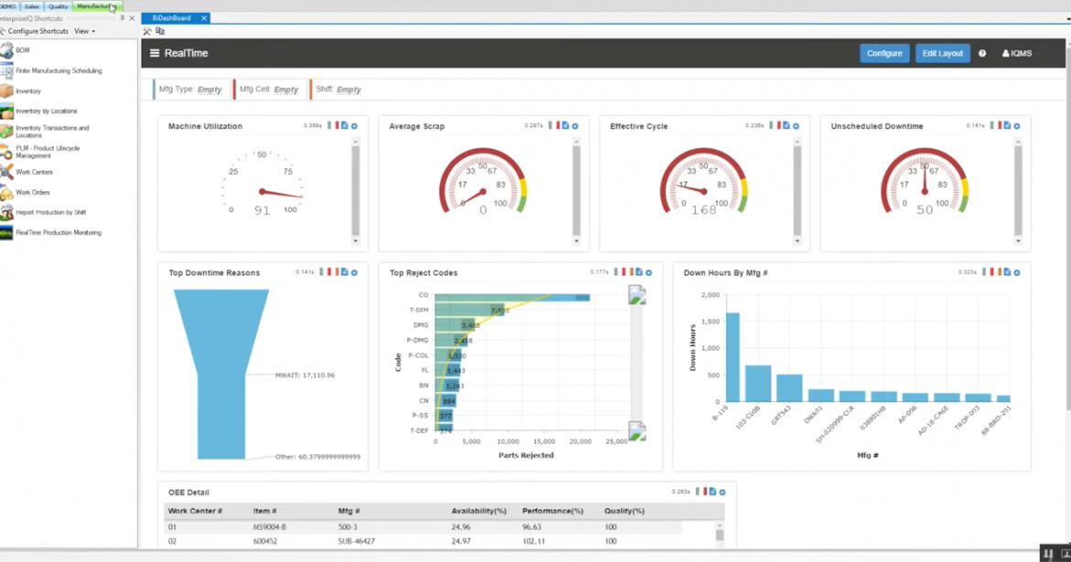Open the gear icon on Top Reject Codes

point(648,272)
